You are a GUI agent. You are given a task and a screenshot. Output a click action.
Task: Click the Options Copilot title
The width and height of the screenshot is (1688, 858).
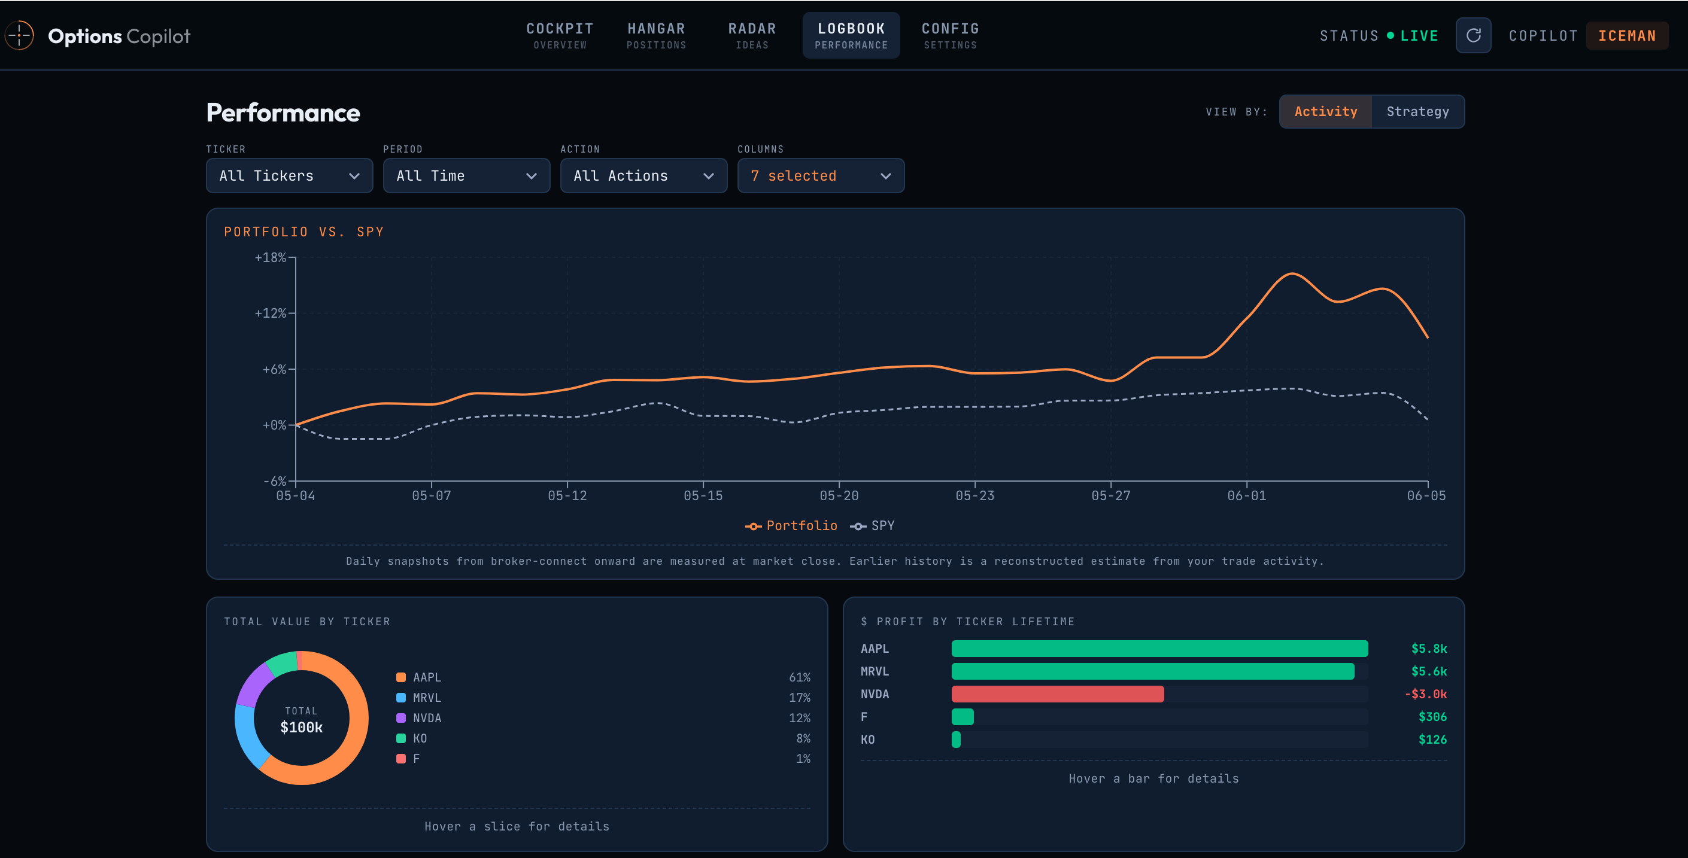(119, 36)
